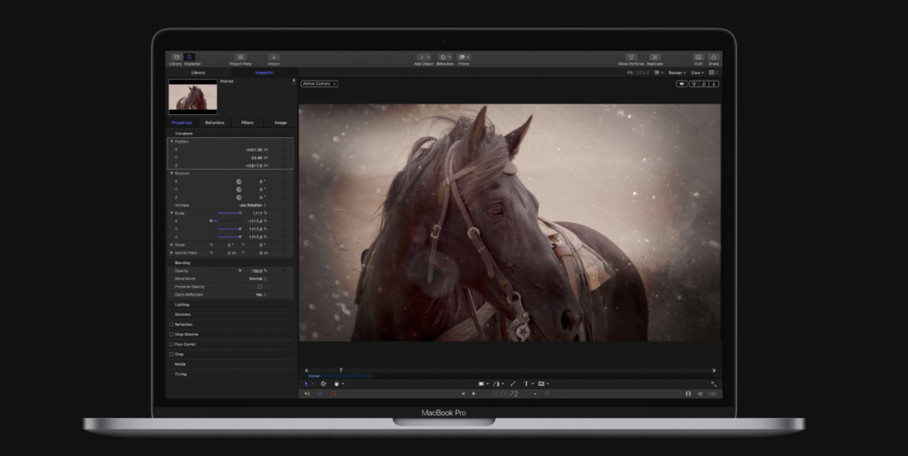Show the HUD panel

click(698, 58)
